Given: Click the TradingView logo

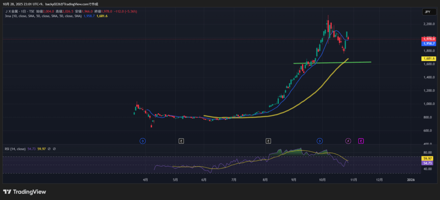Looking at the screenshot, I should (x=24, y=192).
